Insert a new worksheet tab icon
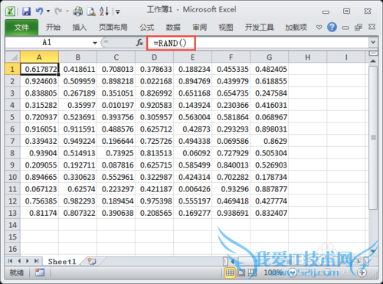This screenshot has height=284, width=383. [x=92, y=261]
